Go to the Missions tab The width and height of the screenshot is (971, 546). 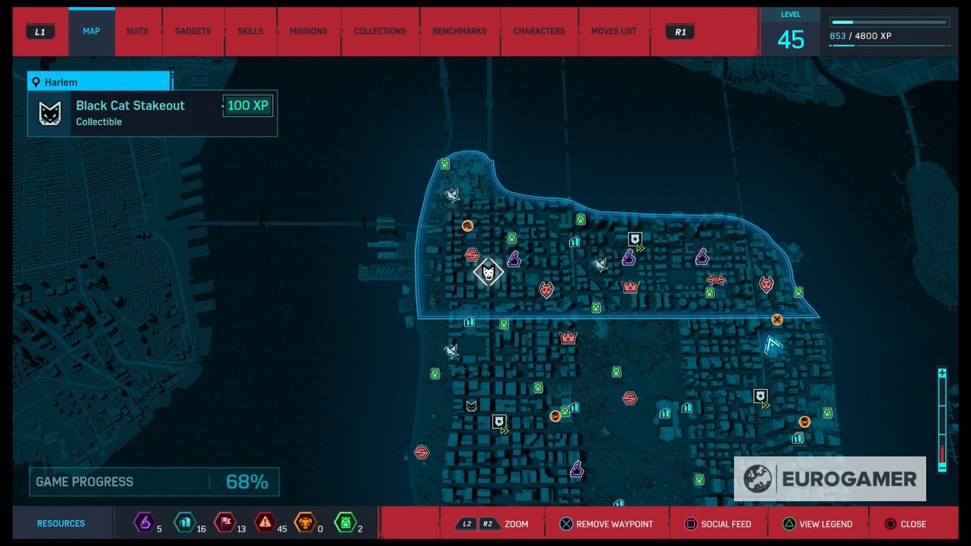(x=308, y=32)
